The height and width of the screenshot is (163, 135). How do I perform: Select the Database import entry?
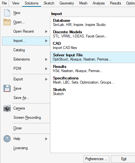pyautogui.click(x=93, y=22)
